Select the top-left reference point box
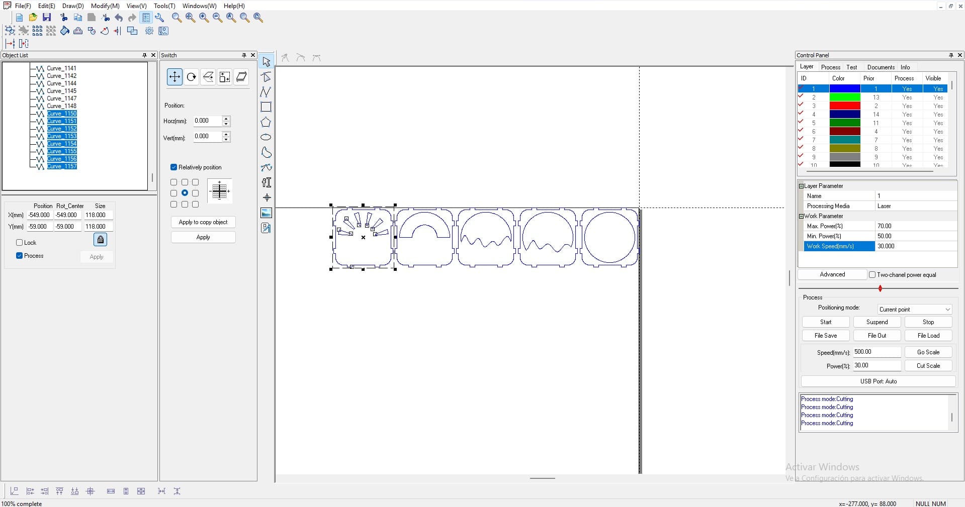 pos(173,182)
